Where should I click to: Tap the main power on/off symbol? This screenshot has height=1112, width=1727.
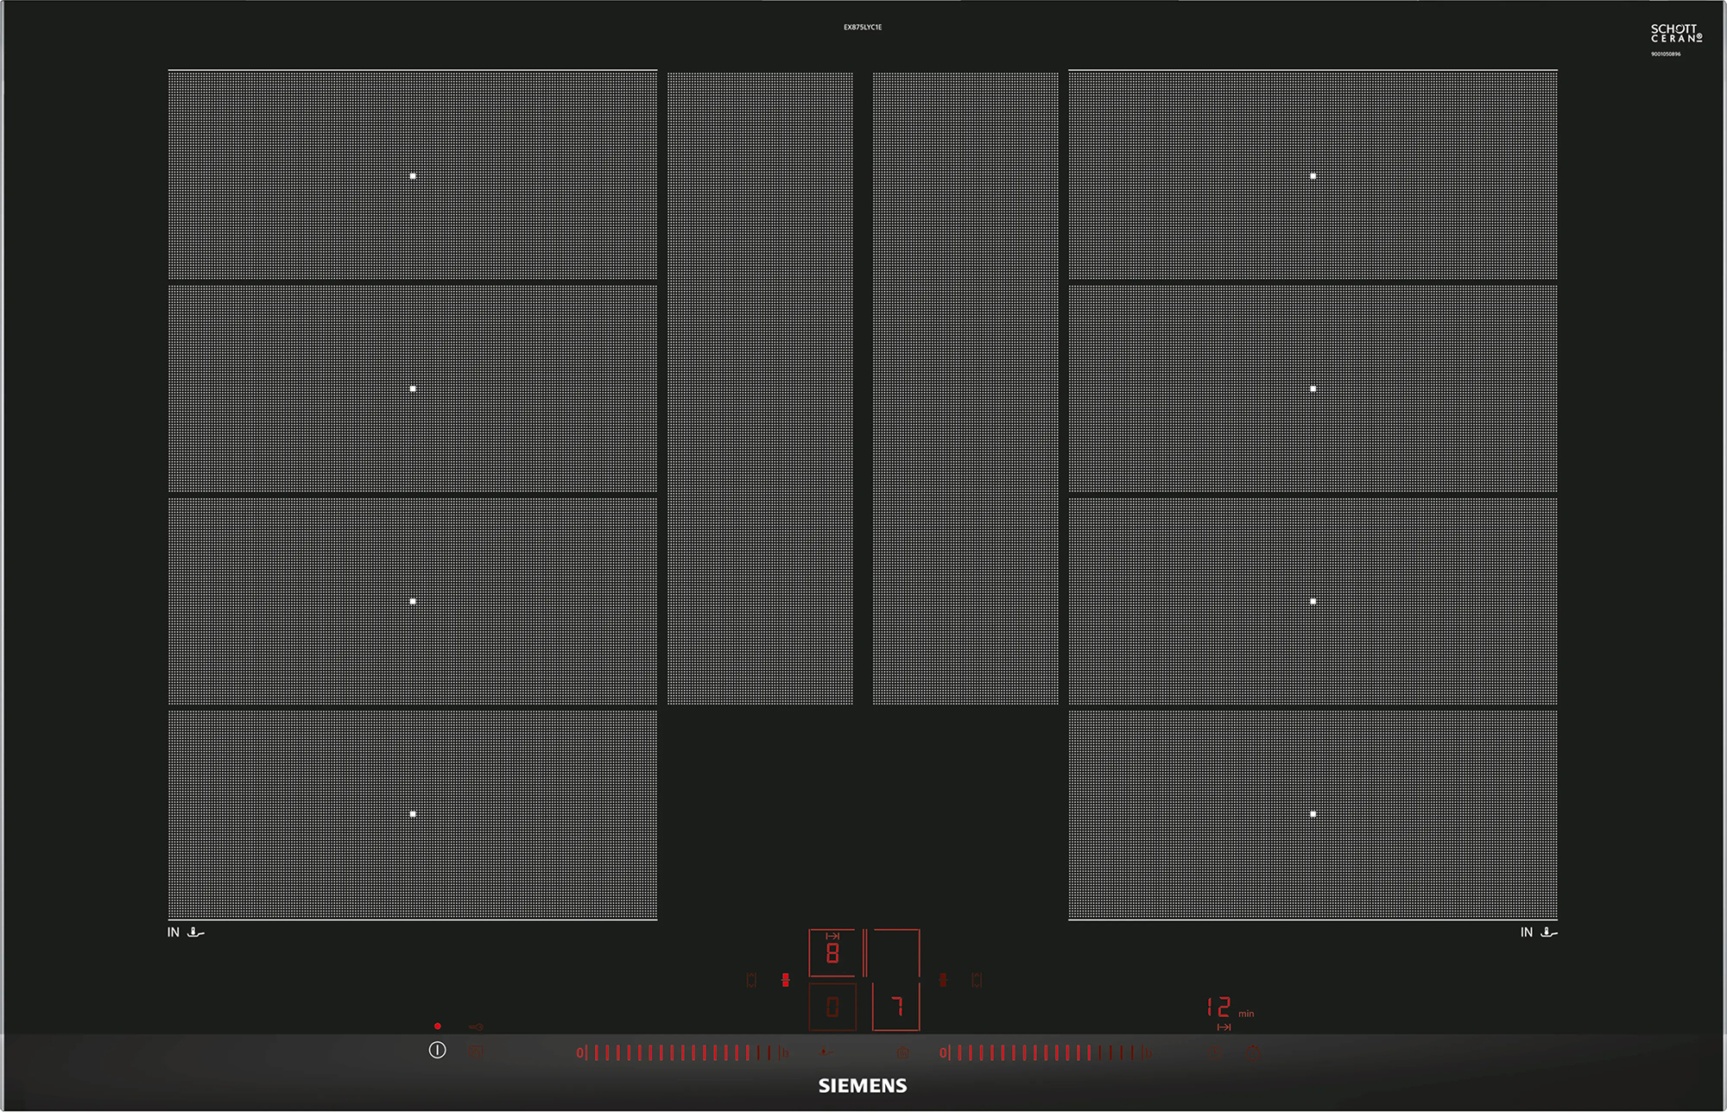(x=438, y=1050)
